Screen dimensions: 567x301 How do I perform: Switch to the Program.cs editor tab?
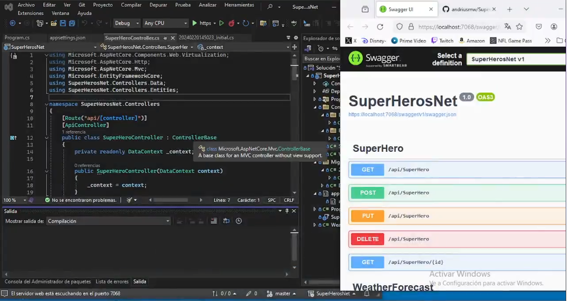coord(17,38)
